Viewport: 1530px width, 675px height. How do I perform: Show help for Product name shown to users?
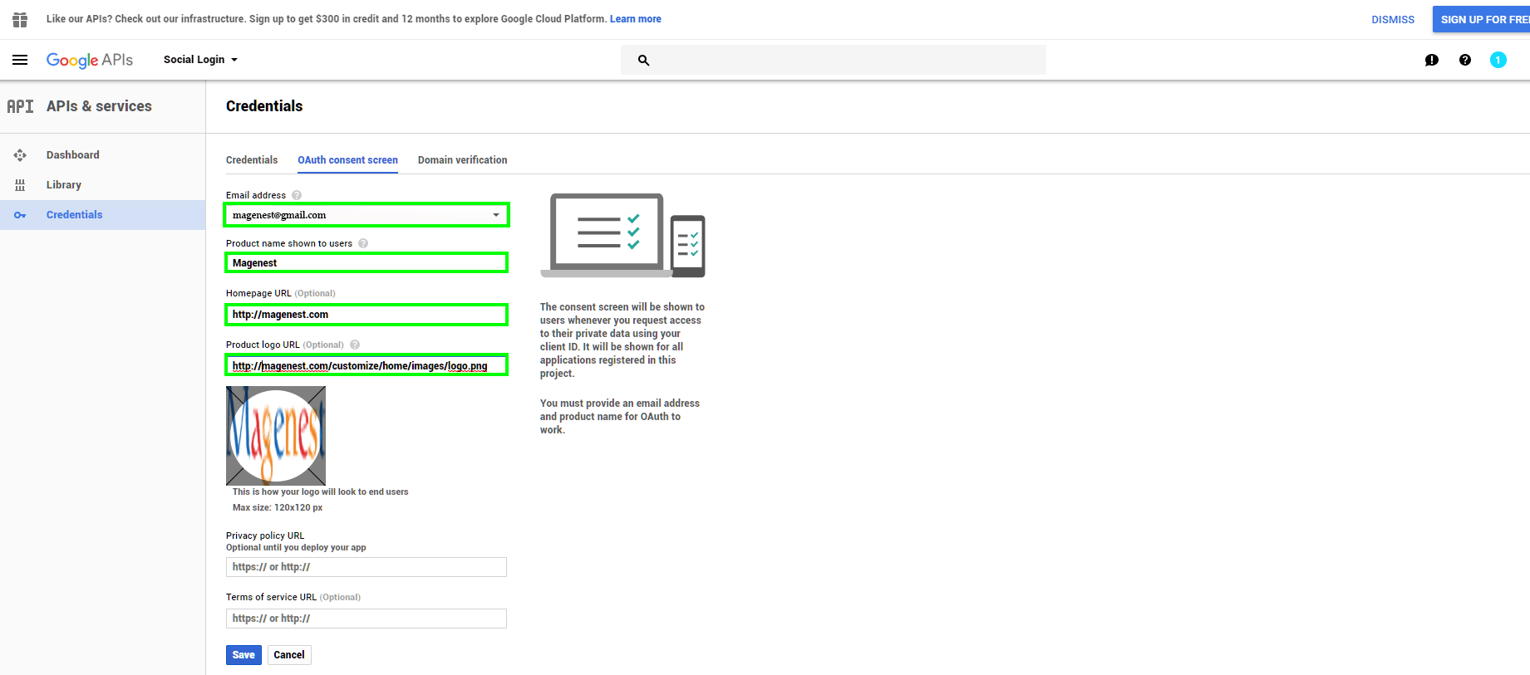363,243
